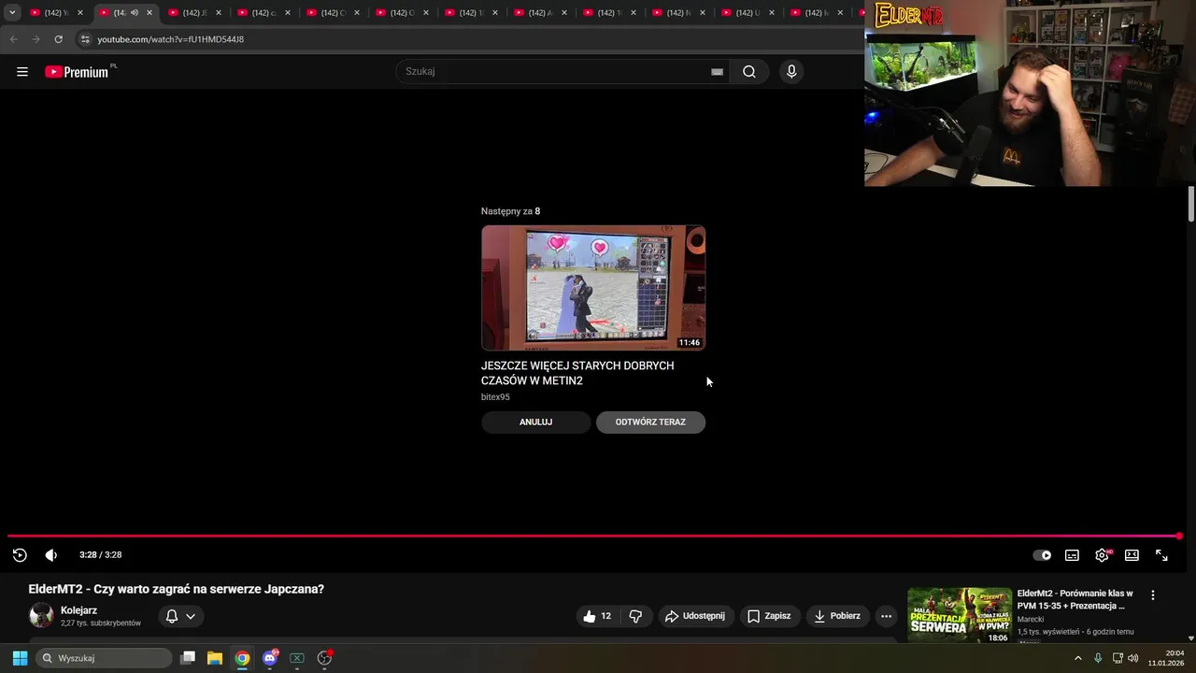Click the page vertical scrollbar
This screenshot has width=1196, height=673.
click(1191, 204)
